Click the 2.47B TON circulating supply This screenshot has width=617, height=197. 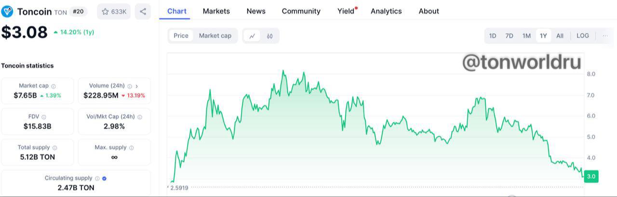pos(76,188)
